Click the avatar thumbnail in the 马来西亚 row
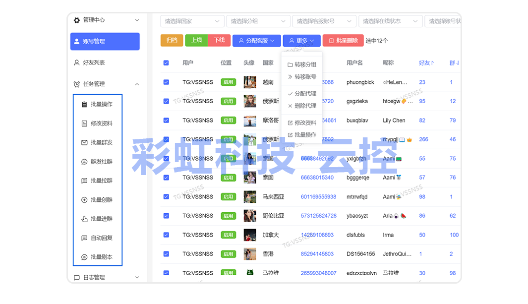The width and height of the screenshot is (528, 304). pyautogui.click(x=250, y=197)
